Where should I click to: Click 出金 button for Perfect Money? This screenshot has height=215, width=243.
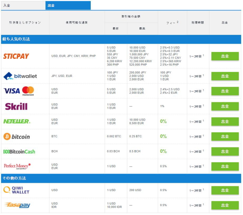pyautogui.click(x=225, y=166)
